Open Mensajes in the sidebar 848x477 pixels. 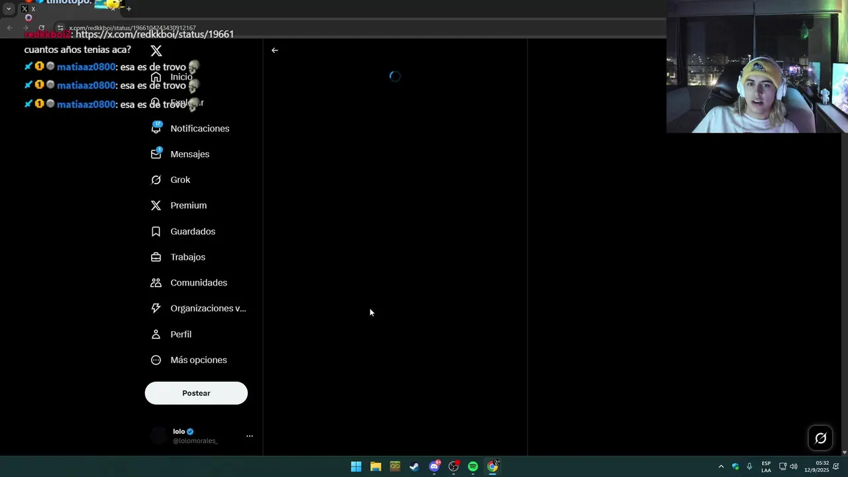point(180,154)
